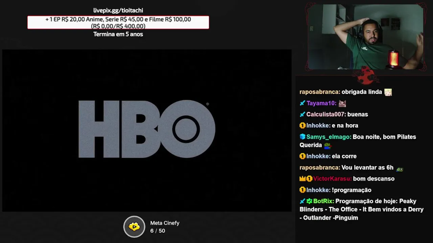Click the 'Termina em 5 anos' text

118,34
